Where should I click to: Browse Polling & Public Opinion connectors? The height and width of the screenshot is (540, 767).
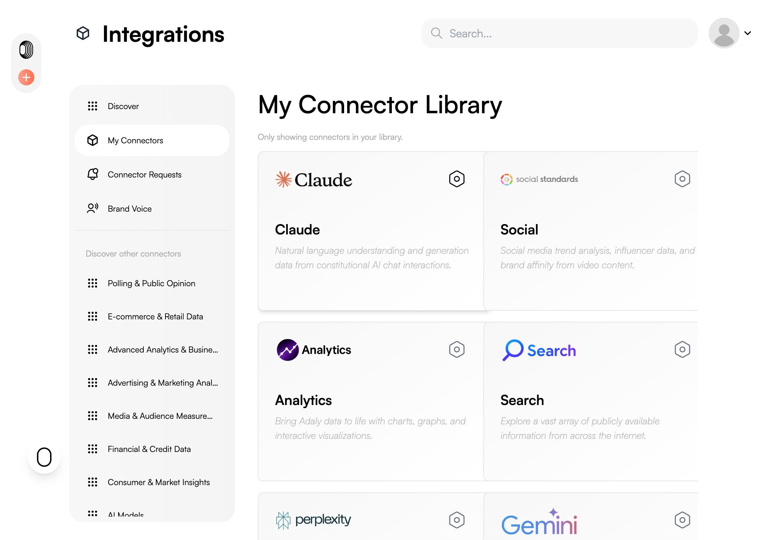coord(151,283)
